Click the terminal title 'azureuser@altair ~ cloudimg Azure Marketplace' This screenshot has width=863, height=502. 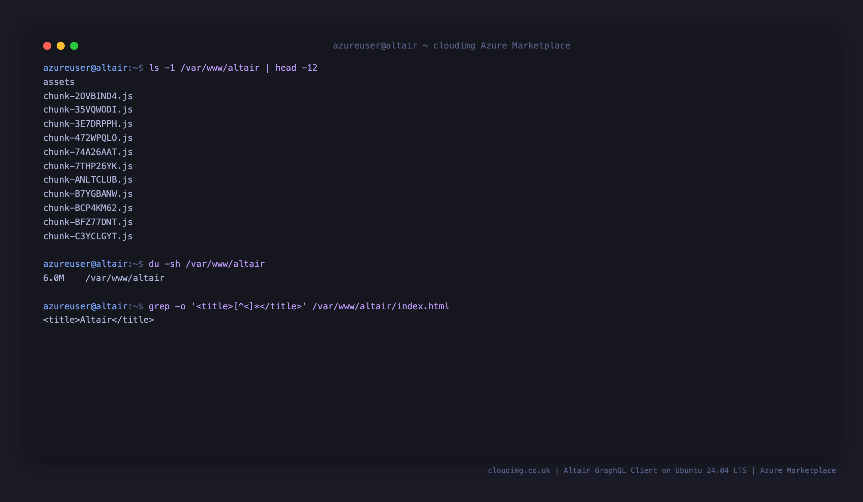tap(451, 45)
